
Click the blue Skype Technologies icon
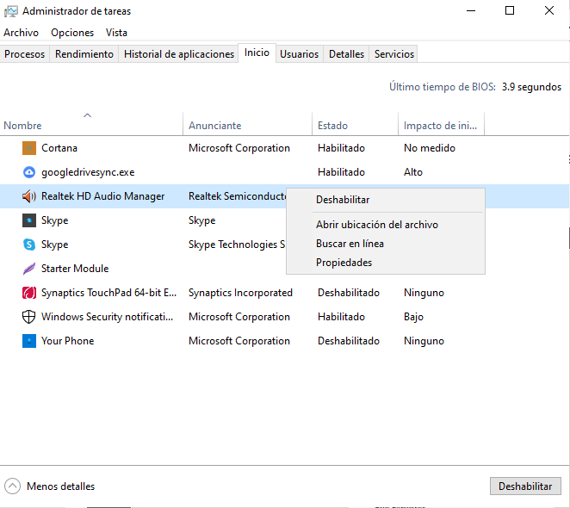[x=29, y=245]
